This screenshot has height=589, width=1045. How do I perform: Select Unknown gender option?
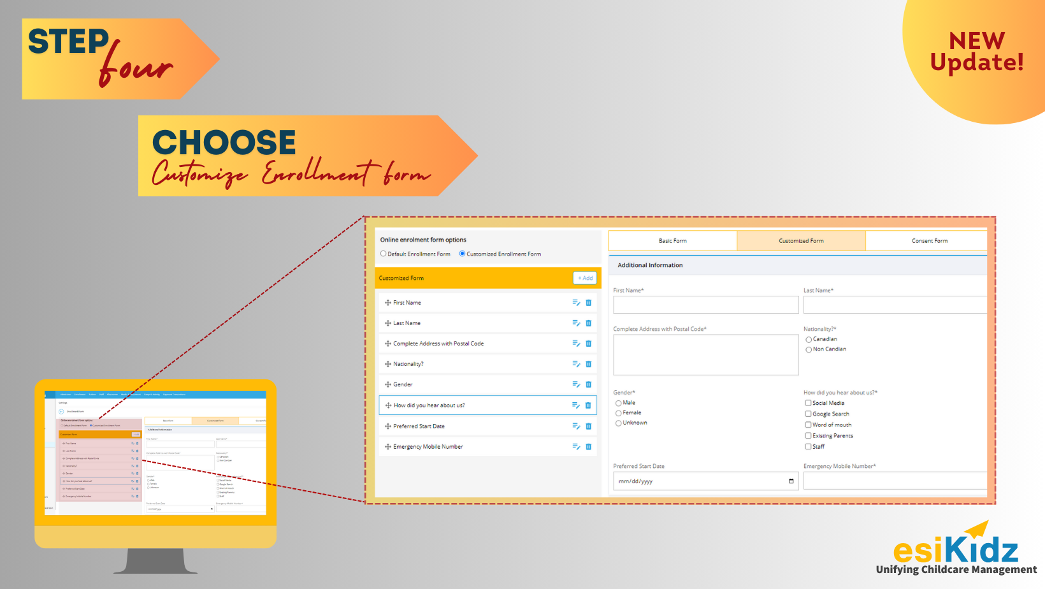618,423
